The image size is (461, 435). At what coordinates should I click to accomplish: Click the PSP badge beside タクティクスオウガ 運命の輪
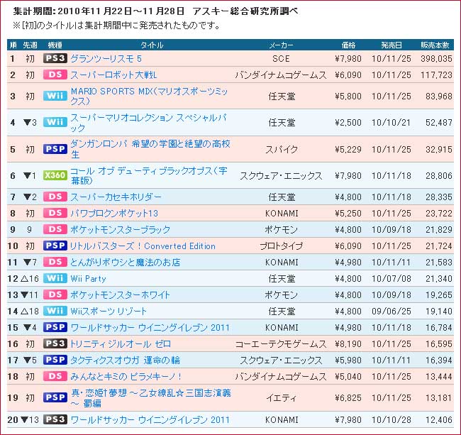click(x=55, y=360)
